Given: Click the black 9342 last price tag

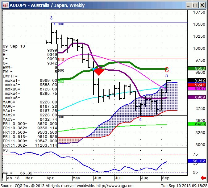Looking at the screenshot, I should tap(198, 80).
